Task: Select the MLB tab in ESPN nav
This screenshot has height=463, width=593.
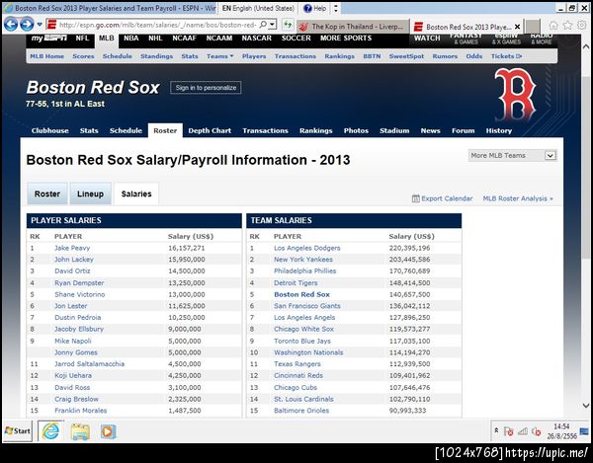Action: point(107,39)
